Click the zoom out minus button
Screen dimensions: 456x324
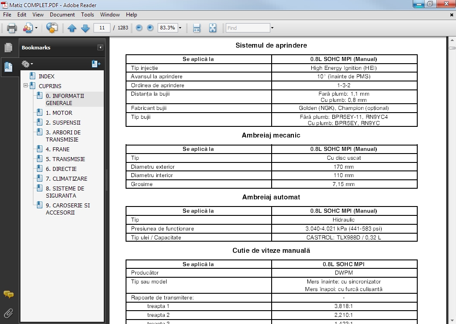tap(139, 28)
